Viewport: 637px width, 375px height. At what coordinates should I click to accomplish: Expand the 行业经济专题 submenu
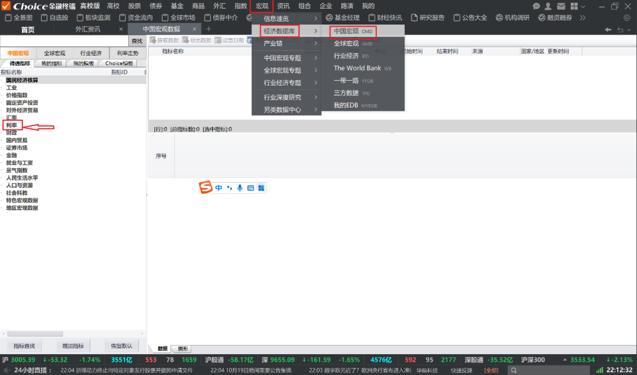(x=287, y=83)
